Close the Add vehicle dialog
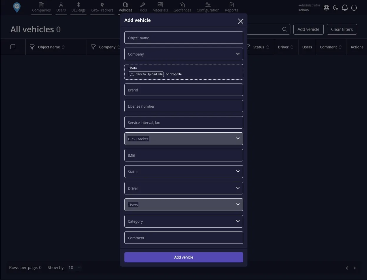Screen dimensions: 367x280 [x=240, y=21]
